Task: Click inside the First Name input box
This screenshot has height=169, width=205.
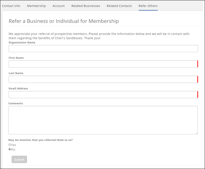Action: tap(103, 64)
